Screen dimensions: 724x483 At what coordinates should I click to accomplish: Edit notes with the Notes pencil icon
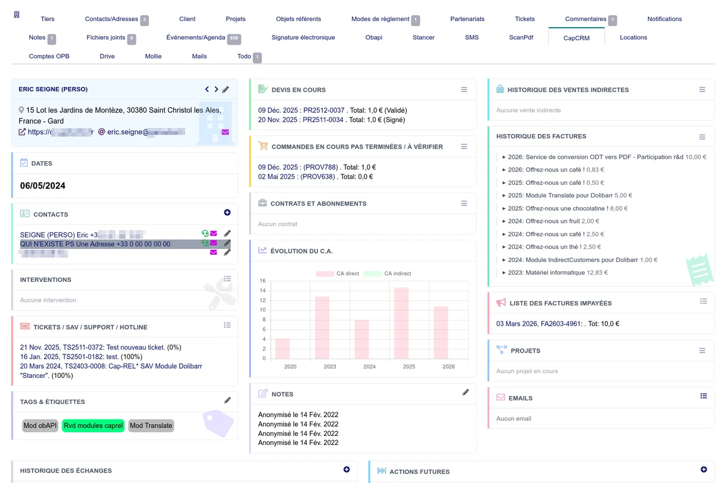pyautogui.click(x=465, y=392)
